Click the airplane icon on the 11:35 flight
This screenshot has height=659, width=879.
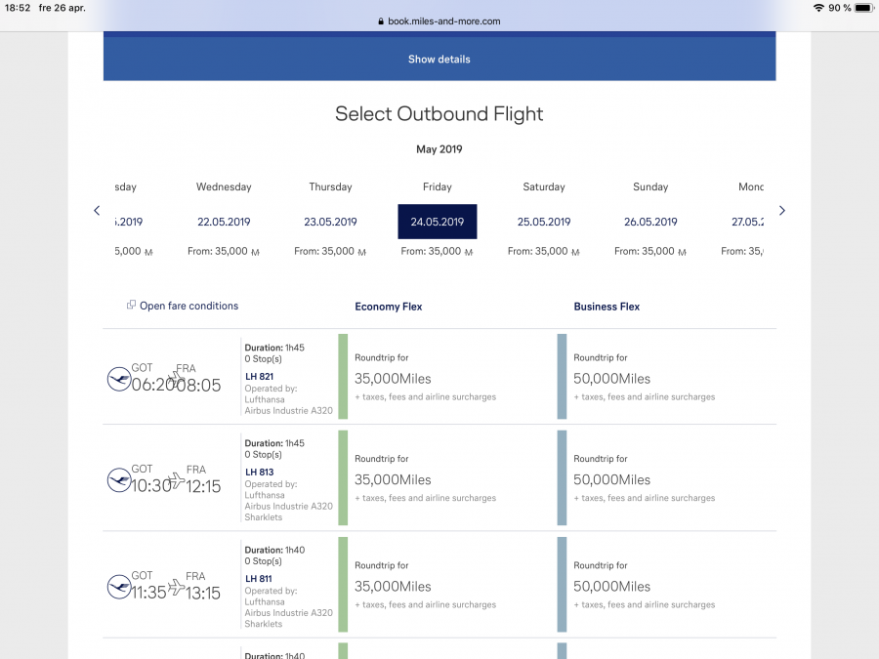tap(176, 587)
